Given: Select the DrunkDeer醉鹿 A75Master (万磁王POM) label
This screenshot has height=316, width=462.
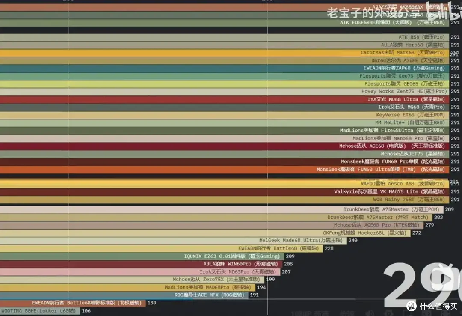Looking at the screenshot, I should (391, 209).
